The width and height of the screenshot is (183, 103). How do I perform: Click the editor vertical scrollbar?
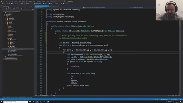(x=180, y=51)
